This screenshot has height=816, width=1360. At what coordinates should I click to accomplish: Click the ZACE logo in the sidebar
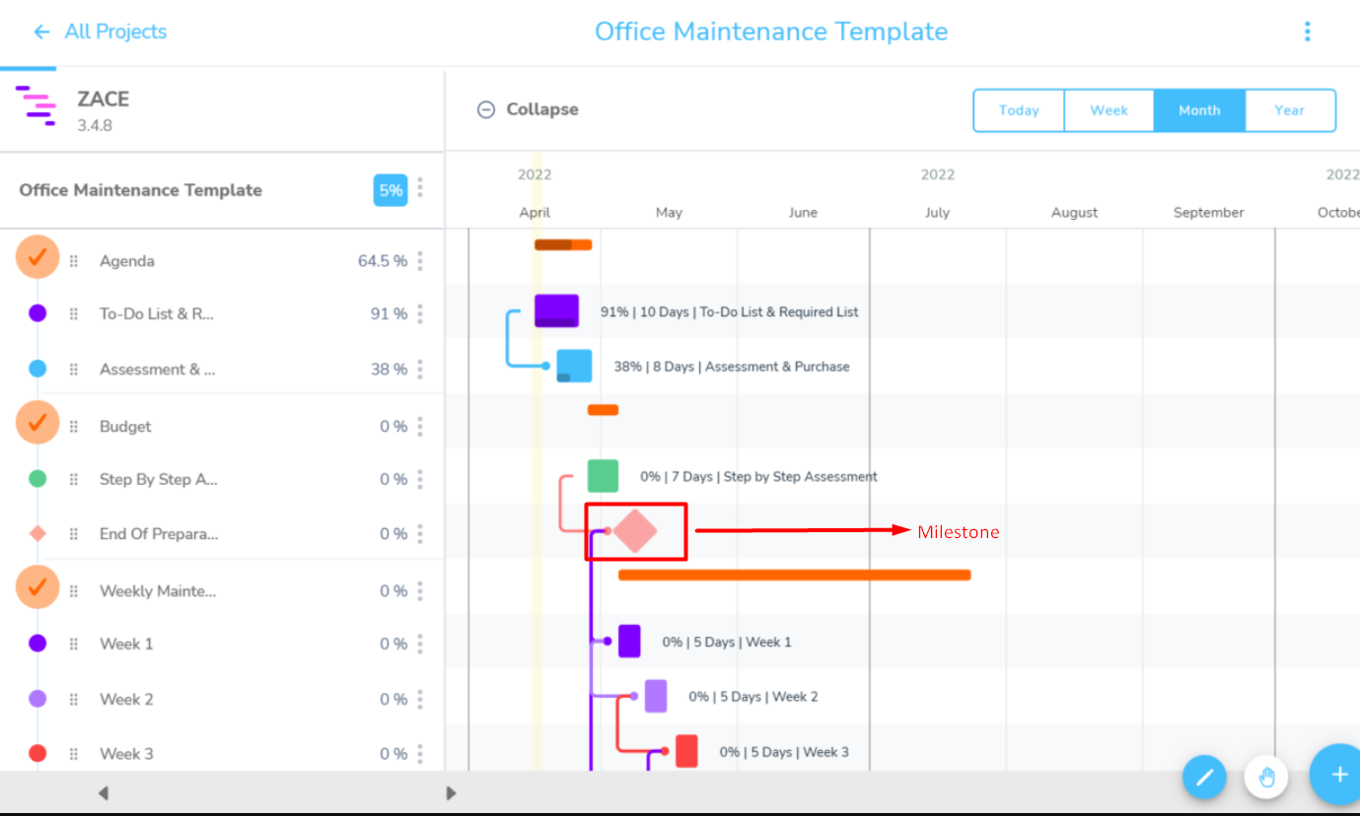[35, 105]
